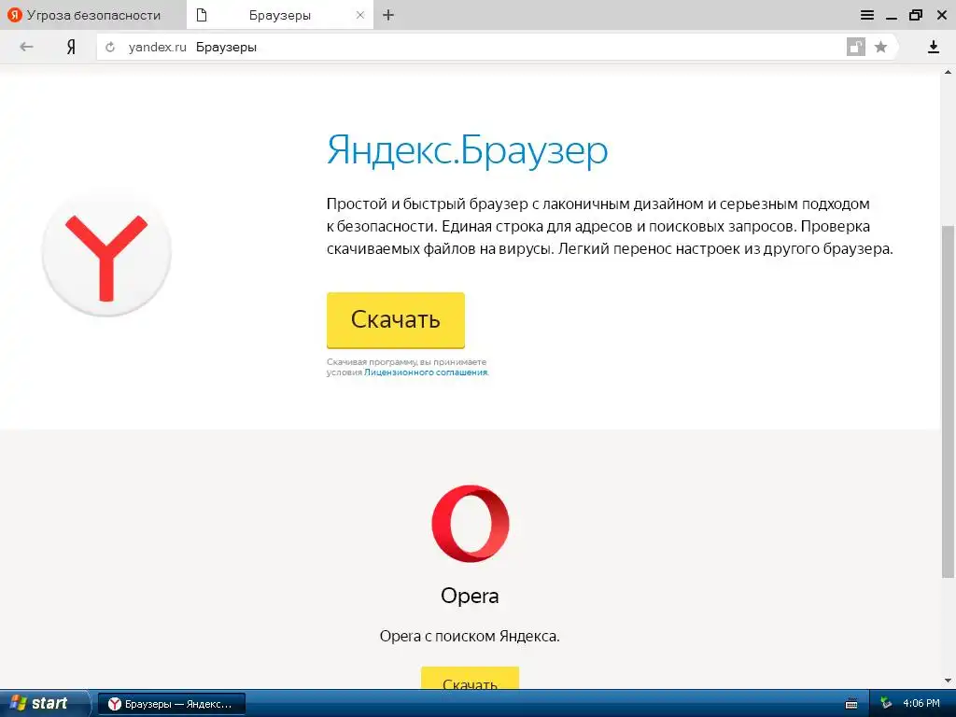This screenshot has height=717, width=956.
Task: Click the keyboard tray icon
Action: click(851, 704)
